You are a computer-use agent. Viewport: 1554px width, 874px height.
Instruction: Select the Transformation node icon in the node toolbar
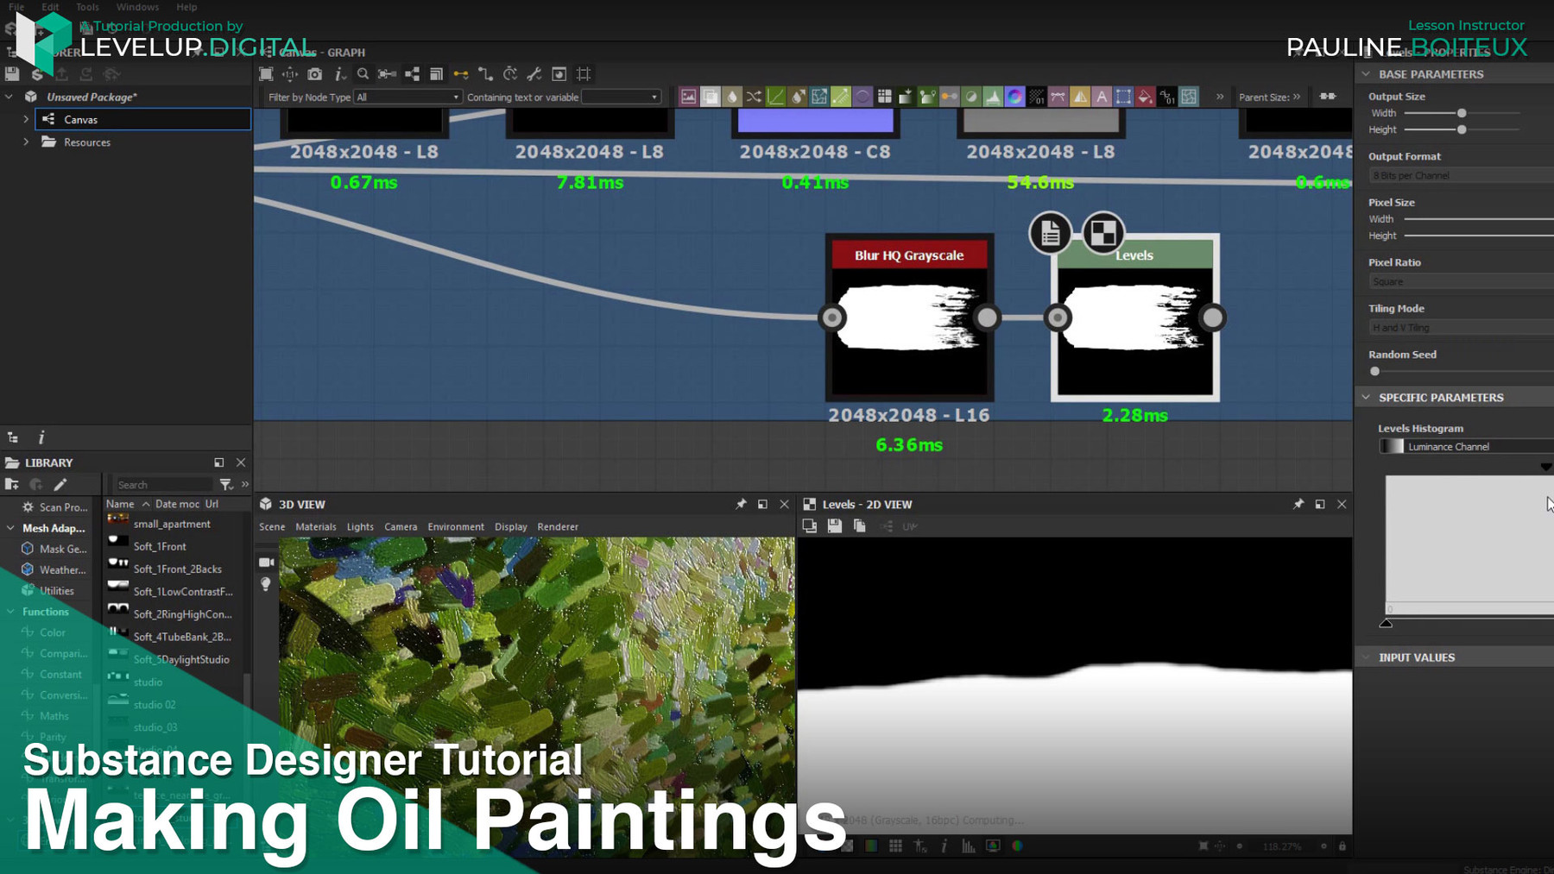tap(1124, 96)
